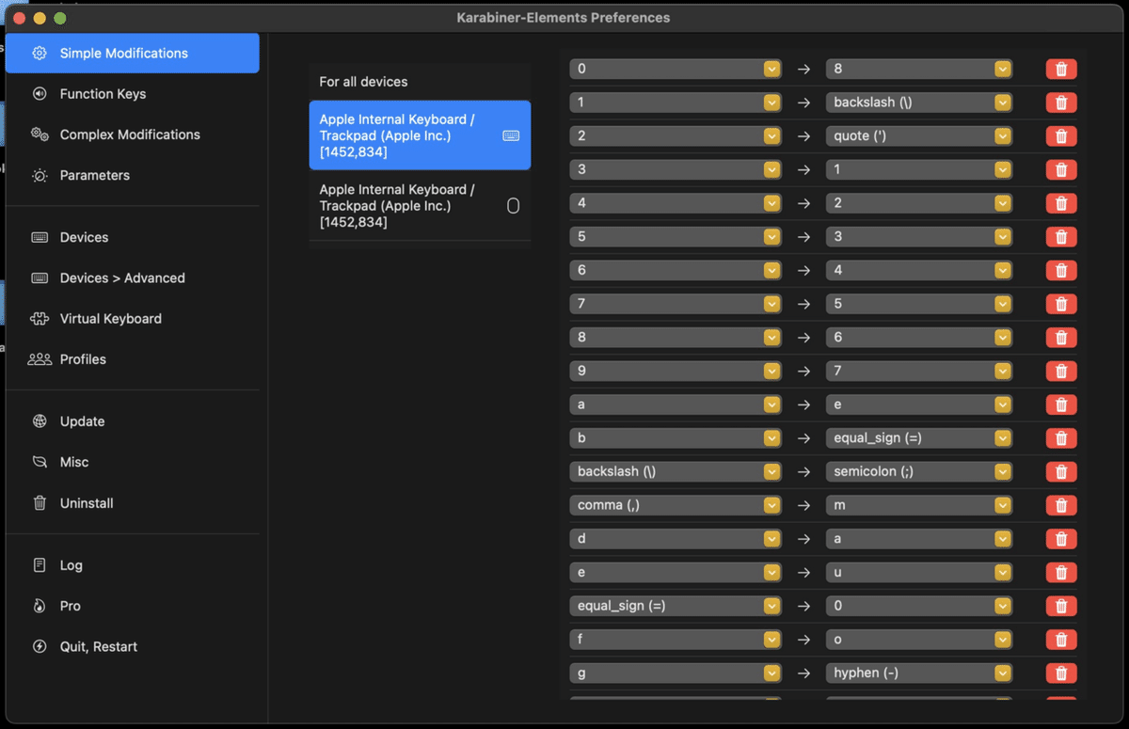Switch to the Function Keys tab
1129x729 pixels.
pyautogui.click(x=103, y=94)
